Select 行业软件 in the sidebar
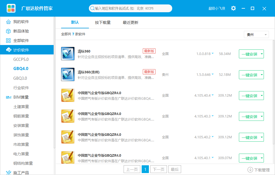Viewport: 275px width, 175px height. (21, 88)
